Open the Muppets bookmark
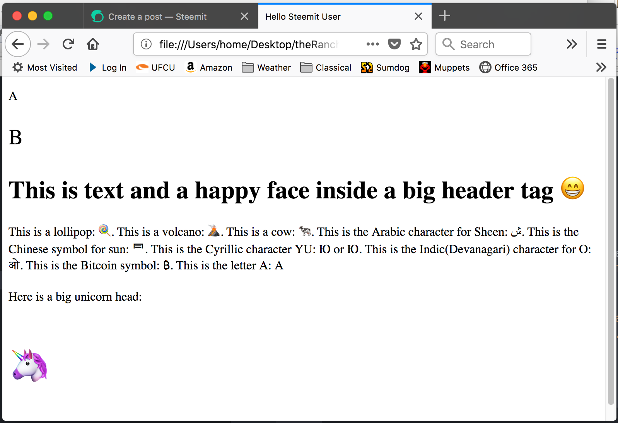Screen dimensions: 618x423 (444, 68)
